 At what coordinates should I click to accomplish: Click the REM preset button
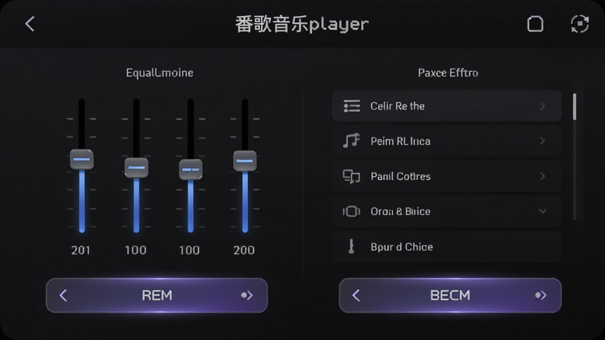(x=157, y=295)
